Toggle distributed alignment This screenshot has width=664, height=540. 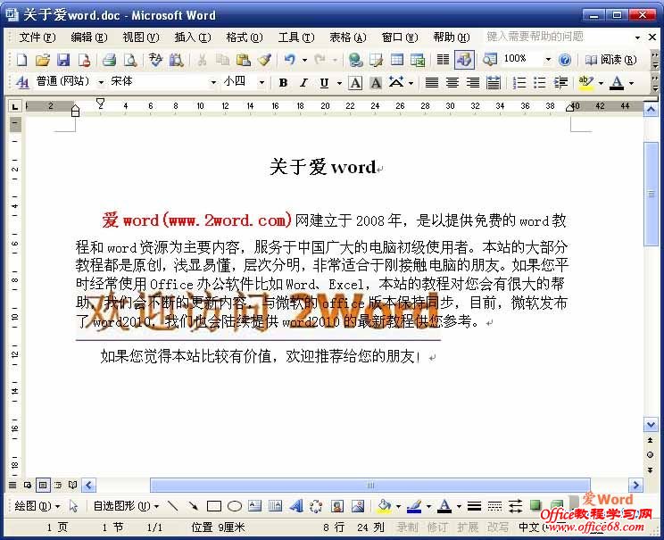coord(494,83)
